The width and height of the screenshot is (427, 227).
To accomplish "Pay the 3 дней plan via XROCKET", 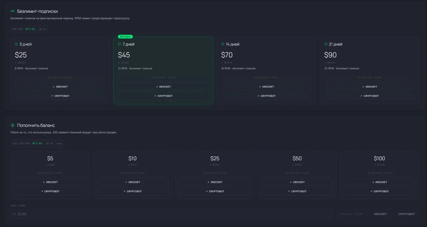I will pyautogui.click(x=60, y=87).
